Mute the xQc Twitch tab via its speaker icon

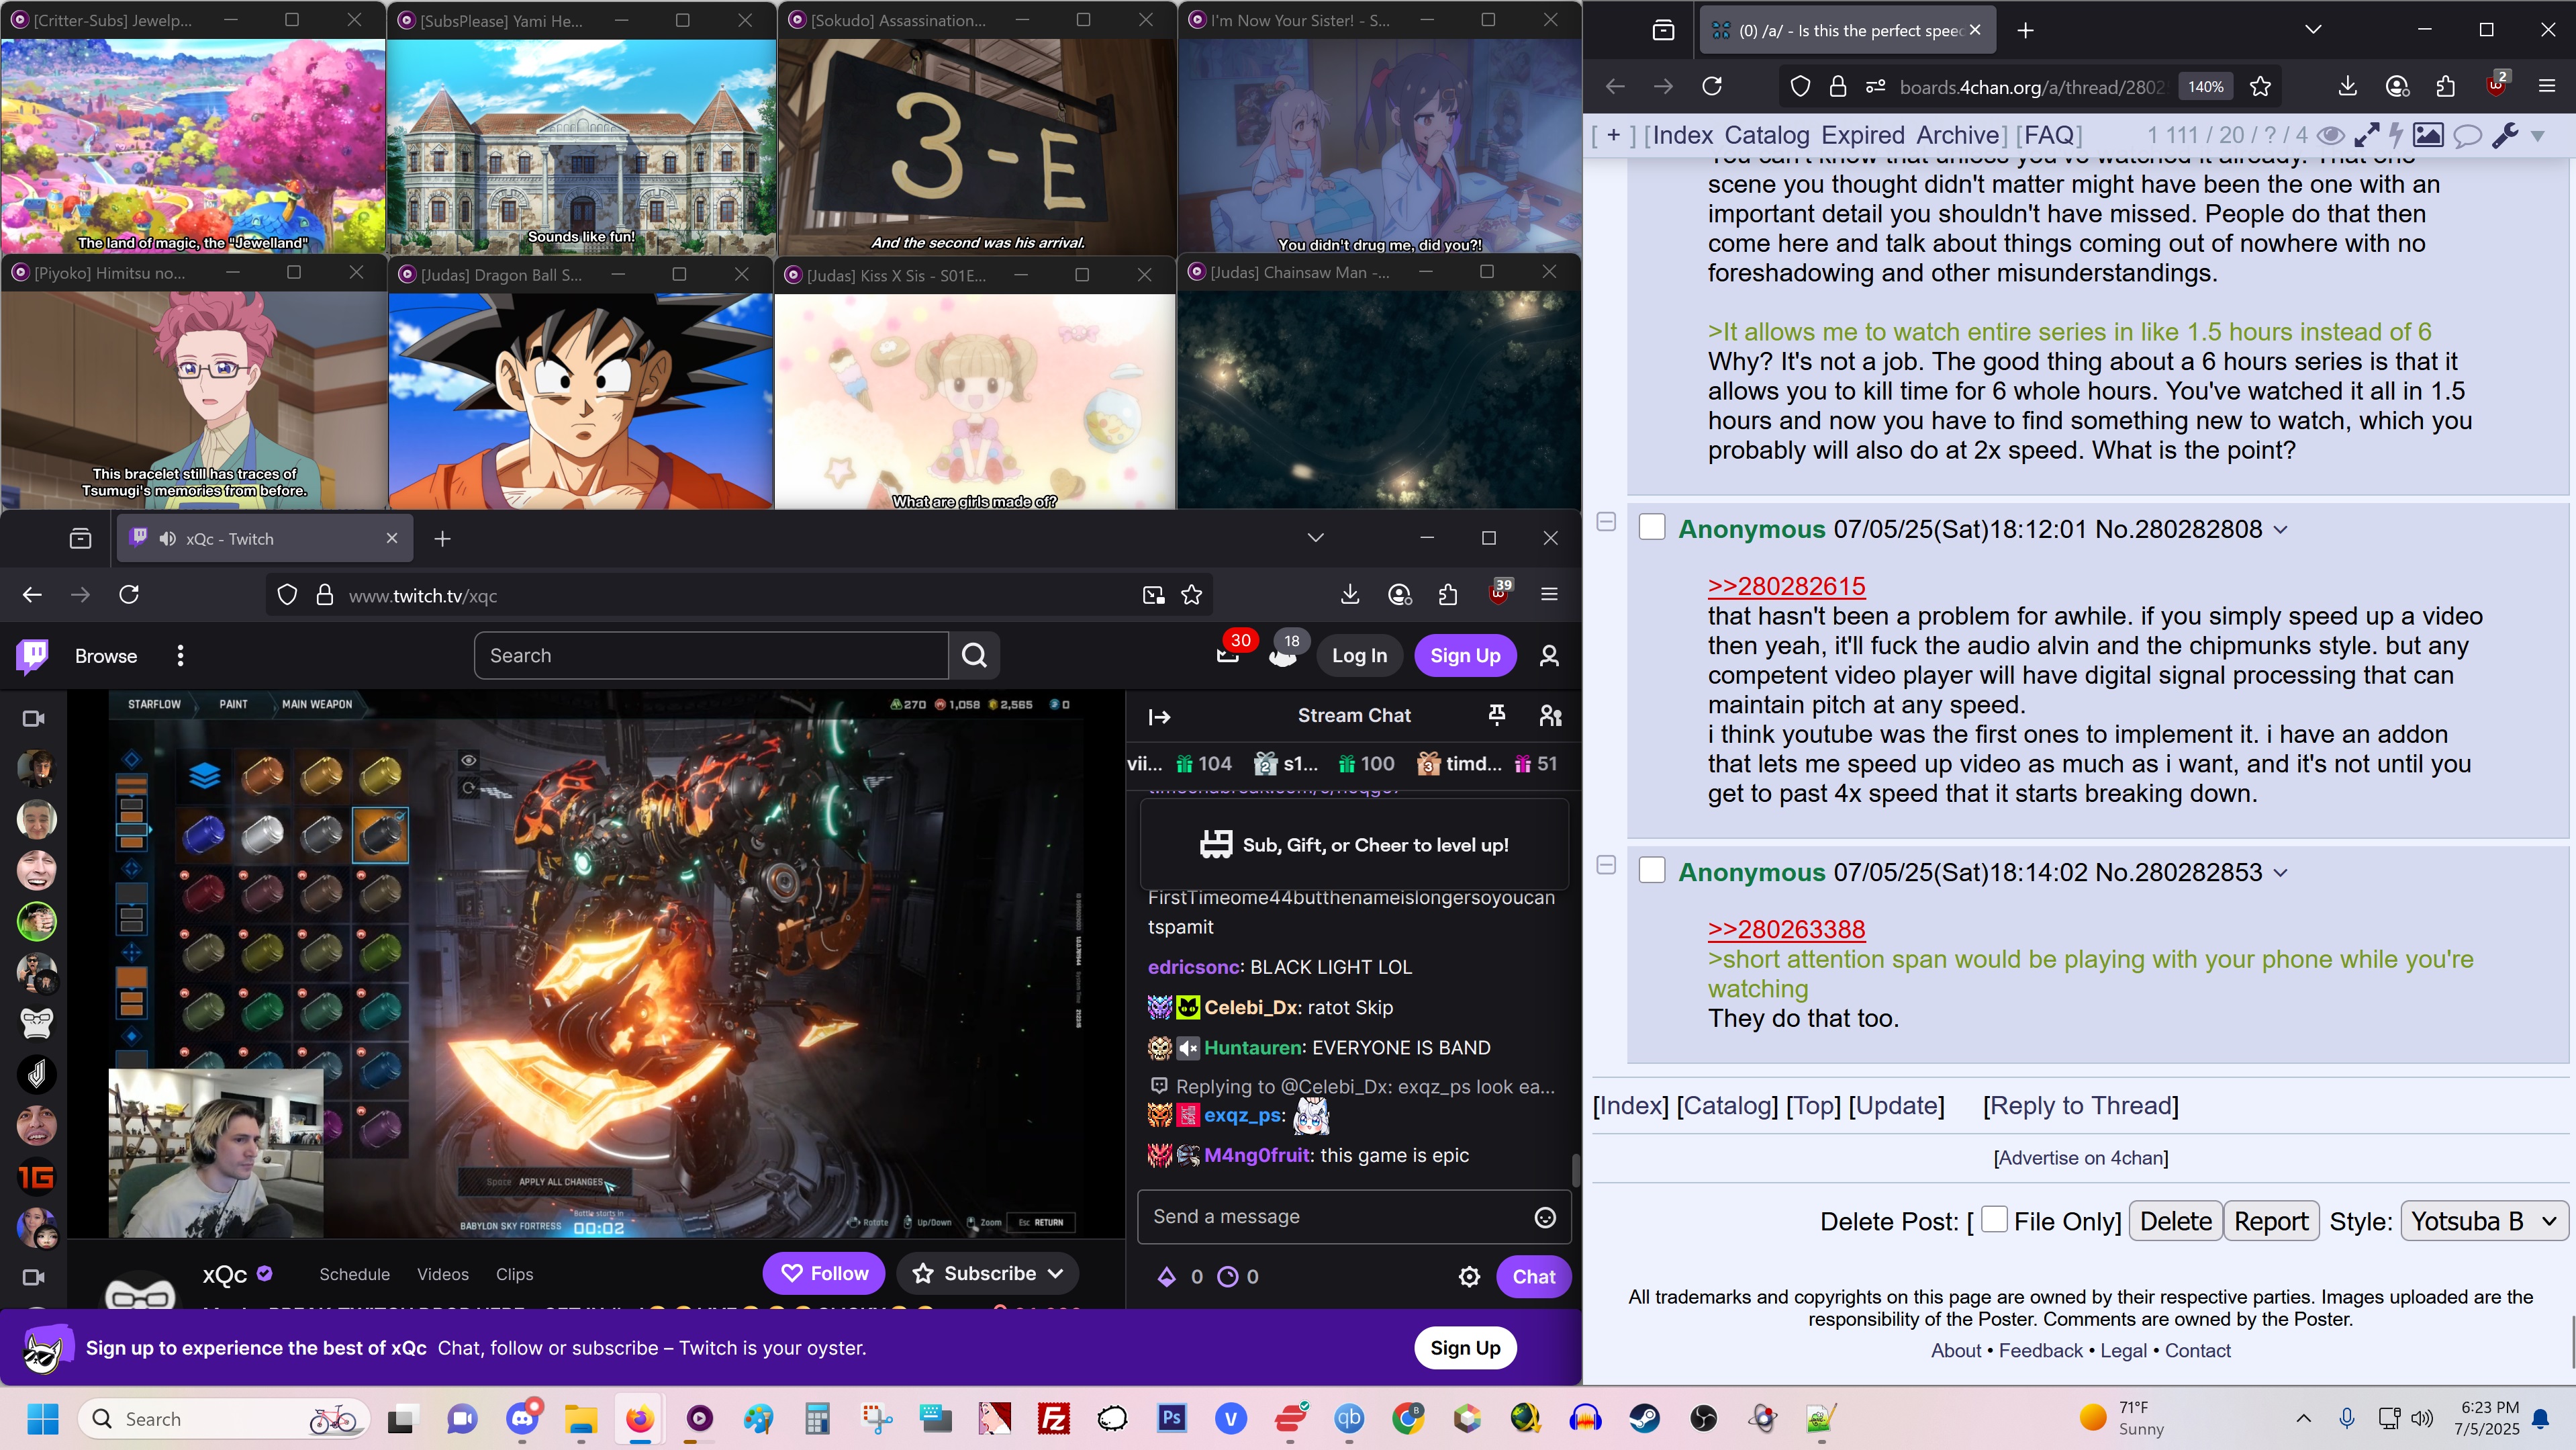pos(167,539)
